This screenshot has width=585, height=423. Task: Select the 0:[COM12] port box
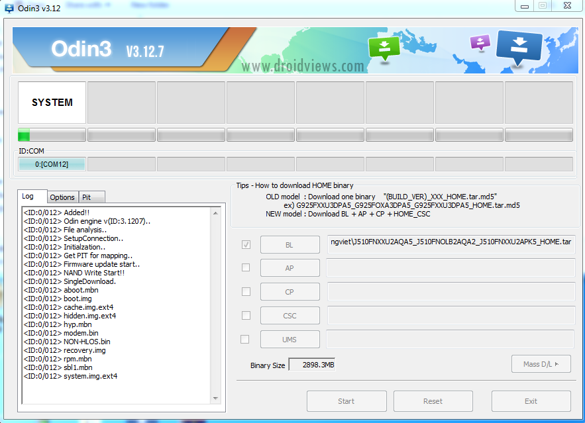tap(52, 164)
